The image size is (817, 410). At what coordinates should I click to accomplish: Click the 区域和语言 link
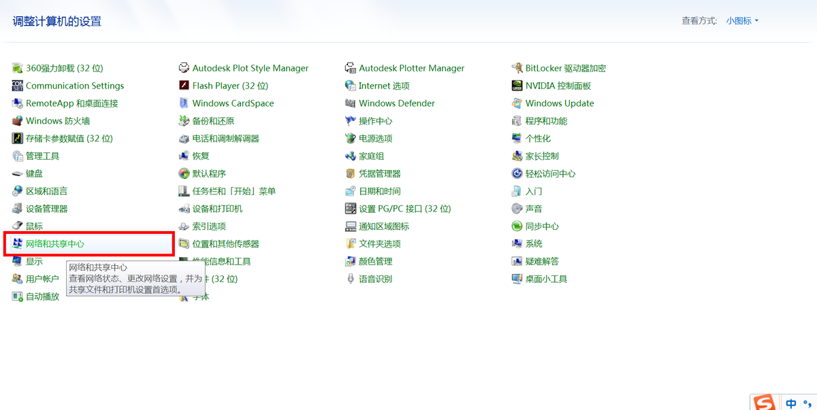[x=46, y=191]
